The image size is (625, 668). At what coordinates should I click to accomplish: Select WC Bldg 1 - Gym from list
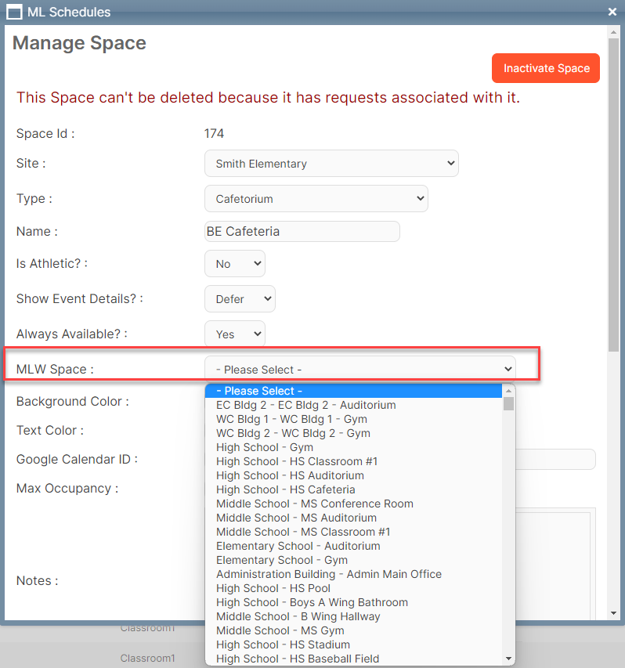291,419
